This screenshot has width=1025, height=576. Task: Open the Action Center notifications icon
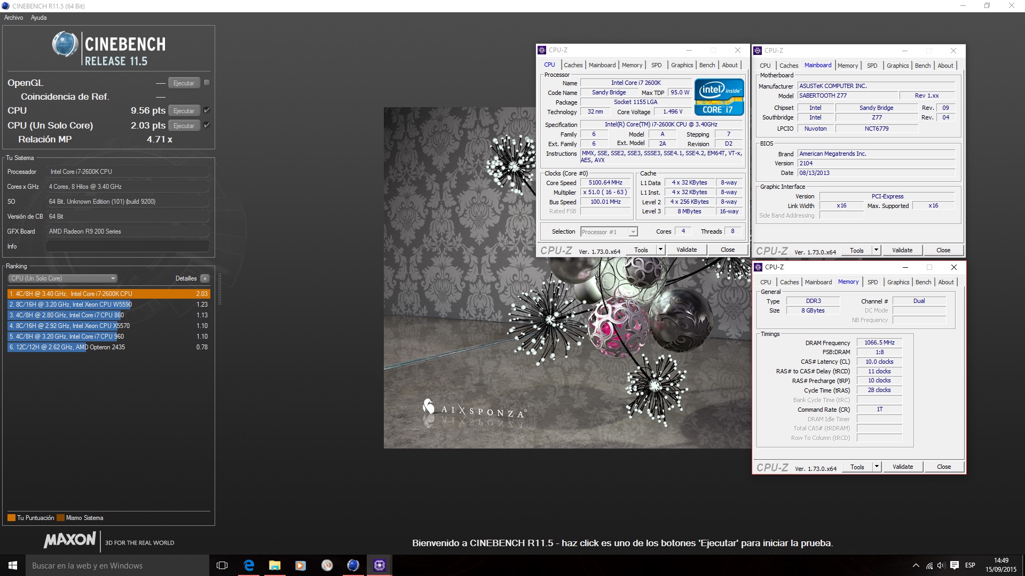955,565
